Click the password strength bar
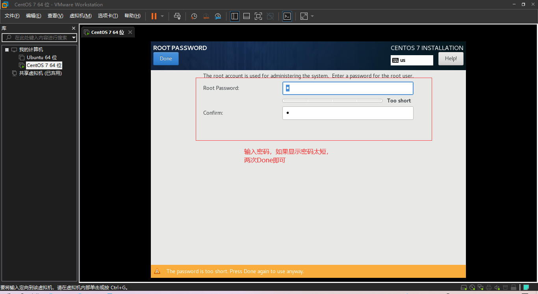The image size is (538, 294). point(332,101)
